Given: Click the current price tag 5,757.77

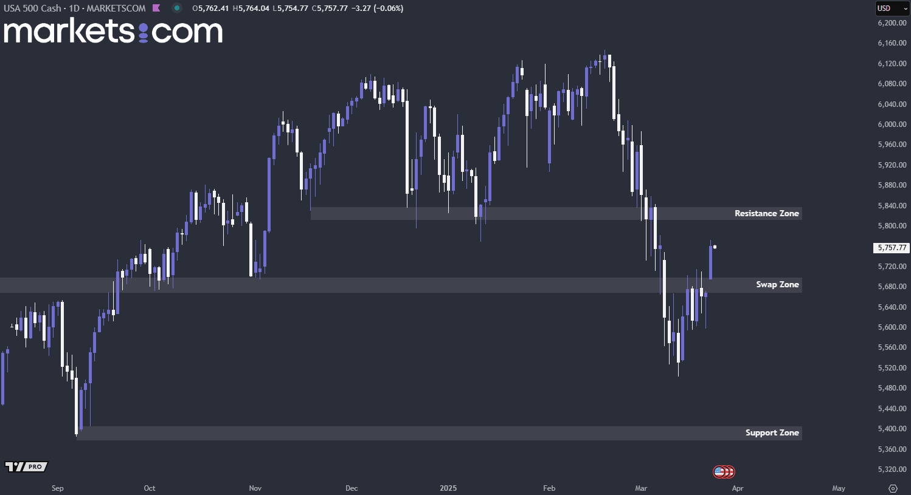Looking at the screenshot, I should pos(892,248).
